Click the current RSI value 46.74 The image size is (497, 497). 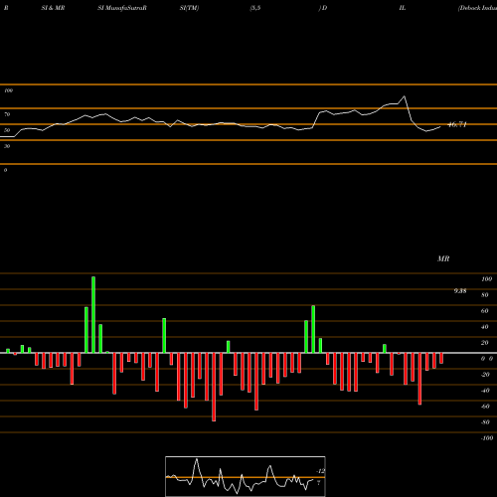pyautogui.click(x=457, y=124)
